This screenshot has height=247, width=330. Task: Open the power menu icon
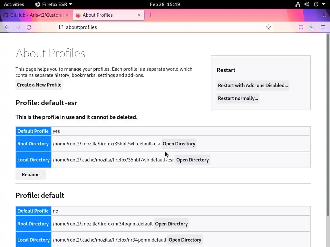pyautogui.click(x=316, y=4)
